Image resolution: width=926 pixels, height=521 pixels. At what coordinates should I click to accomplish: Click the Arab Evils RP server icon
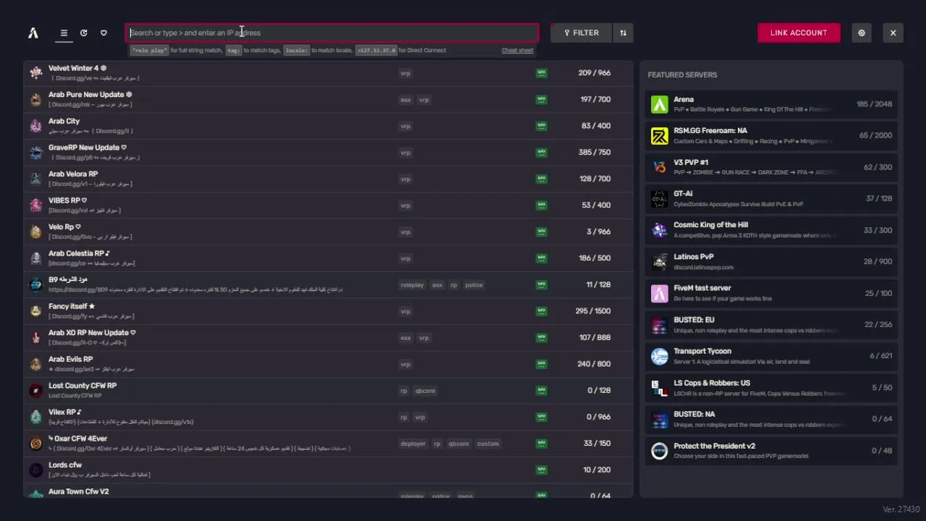coord(35,364)
